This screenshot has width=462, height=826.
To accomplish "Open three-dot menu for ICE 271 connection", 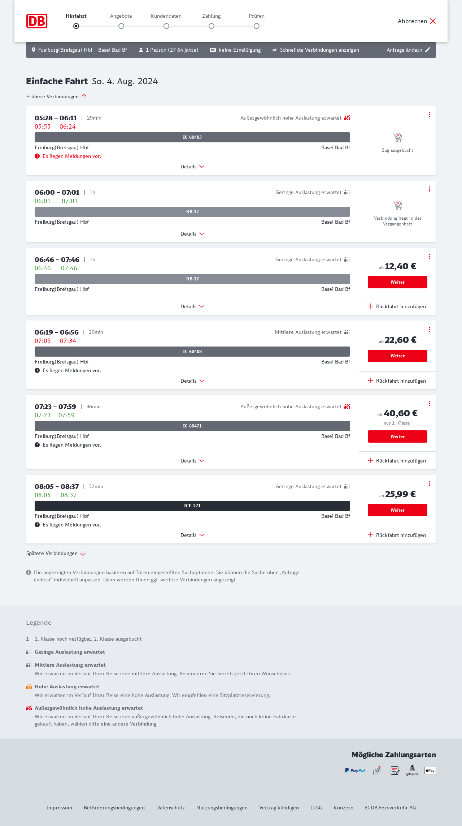I will pyautogui.click(x=429, y=484).
